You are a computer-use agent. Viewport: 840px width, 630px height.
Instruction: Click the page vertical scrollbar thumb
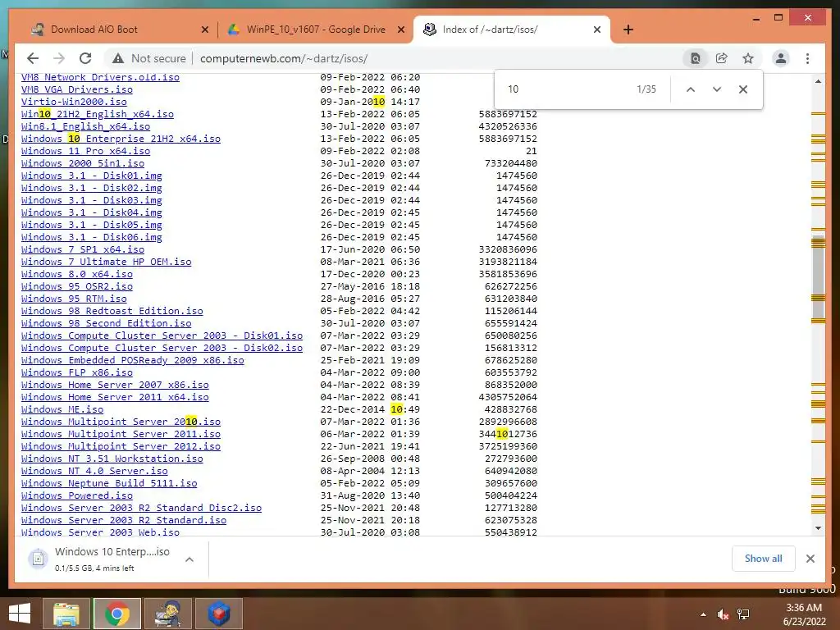click(818, 277)
